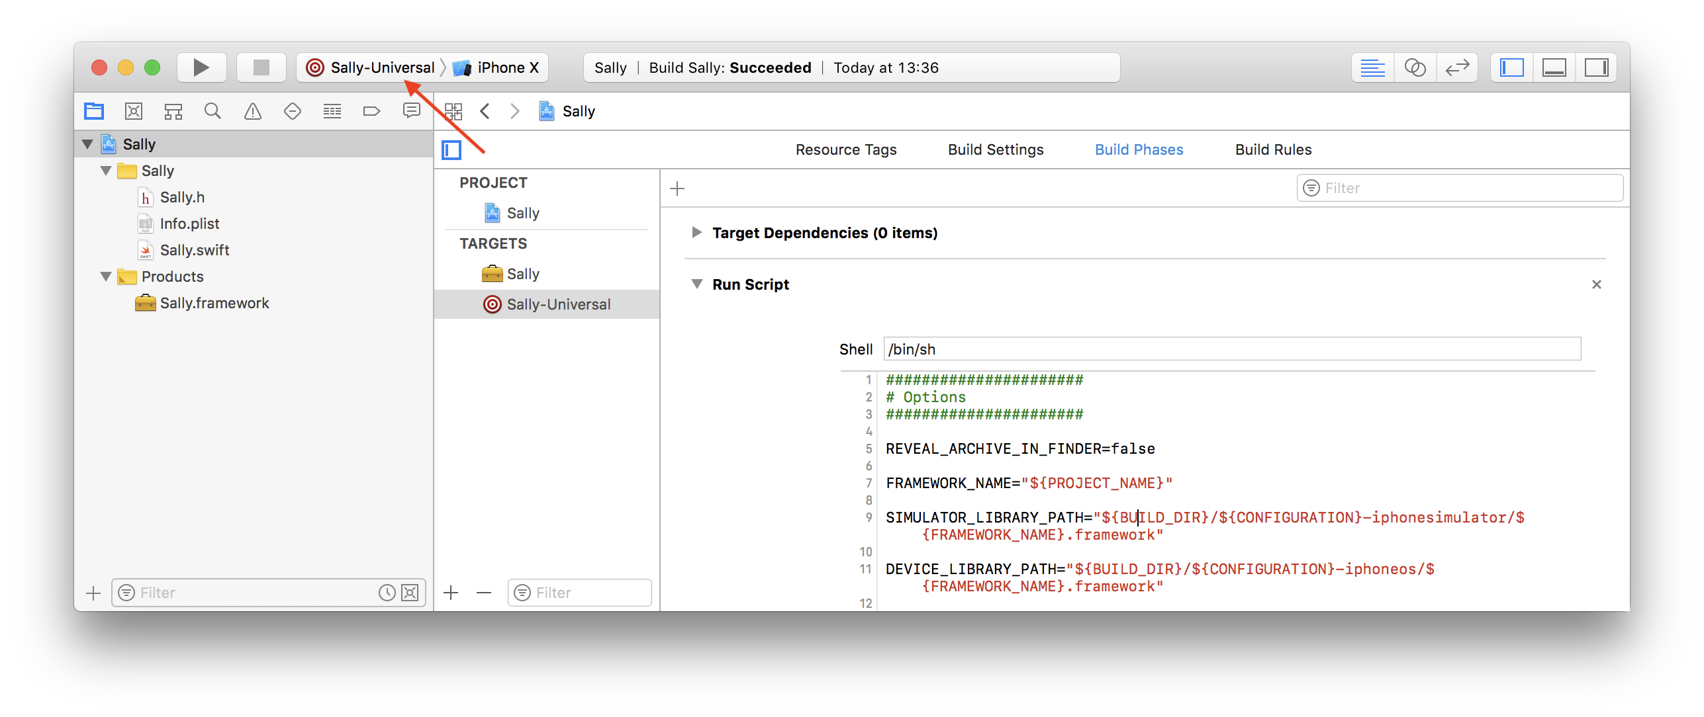Open the Test navigator
The image size is (1704, 717).
(x=293, y=111)
